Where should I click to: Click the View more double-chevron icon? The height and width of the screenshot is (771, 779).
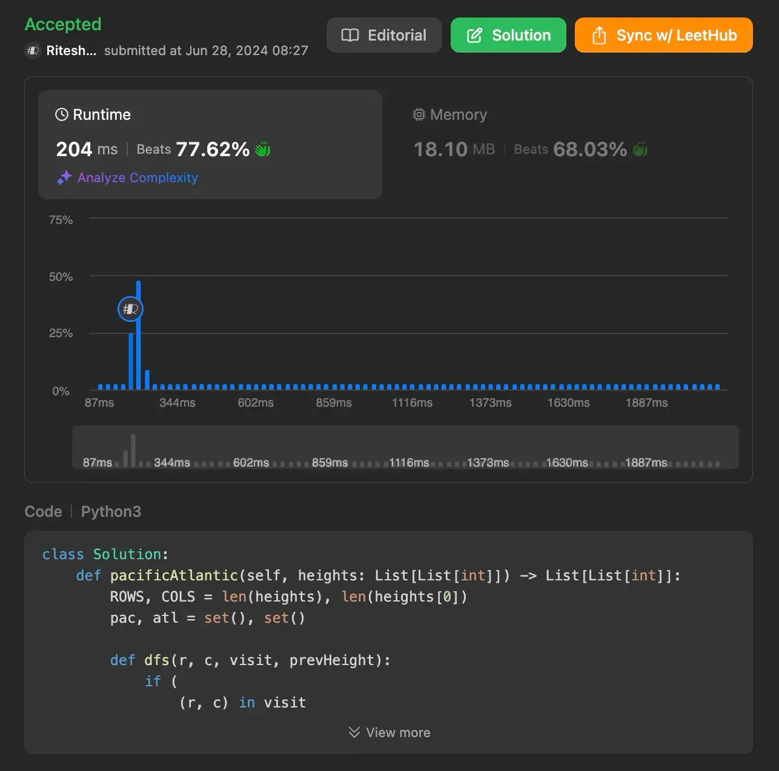click(354, 732)
